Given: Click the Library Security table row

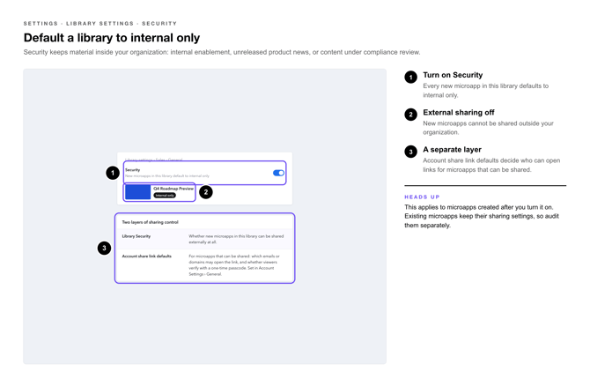Looking at the screenshot, I should [204, 239].
